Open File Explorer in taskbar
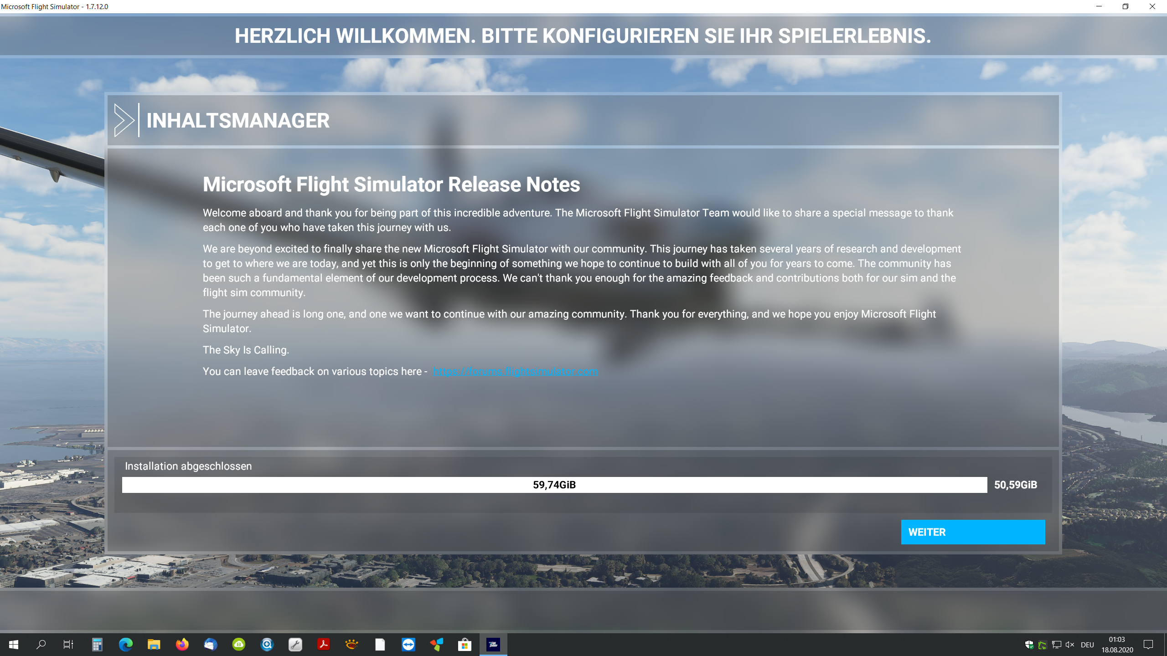Viewport: 1167px width, 656px height. [154, 644]
